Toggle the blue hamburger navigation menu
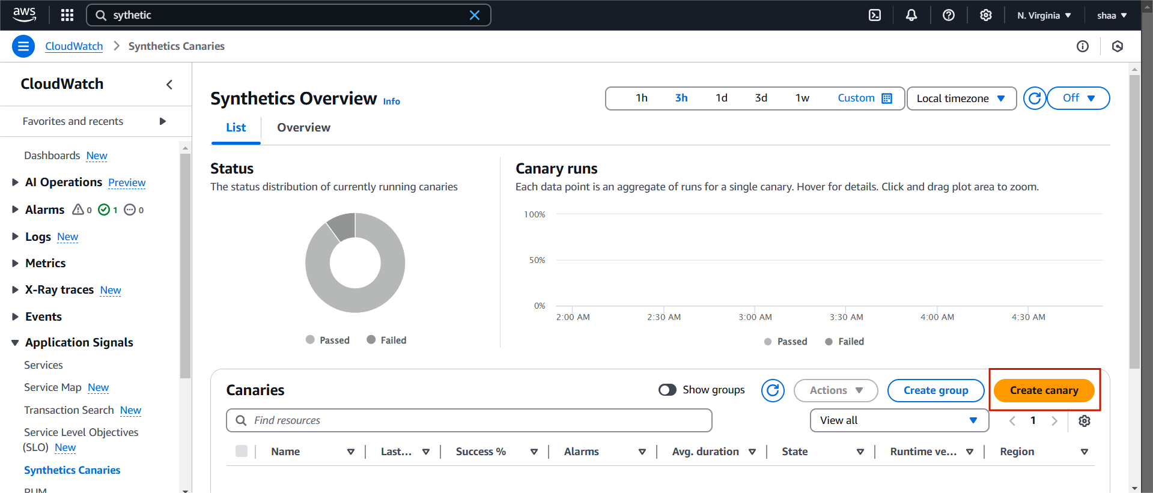The height and width of the screenshot is (493, 1153). [23, 46]
